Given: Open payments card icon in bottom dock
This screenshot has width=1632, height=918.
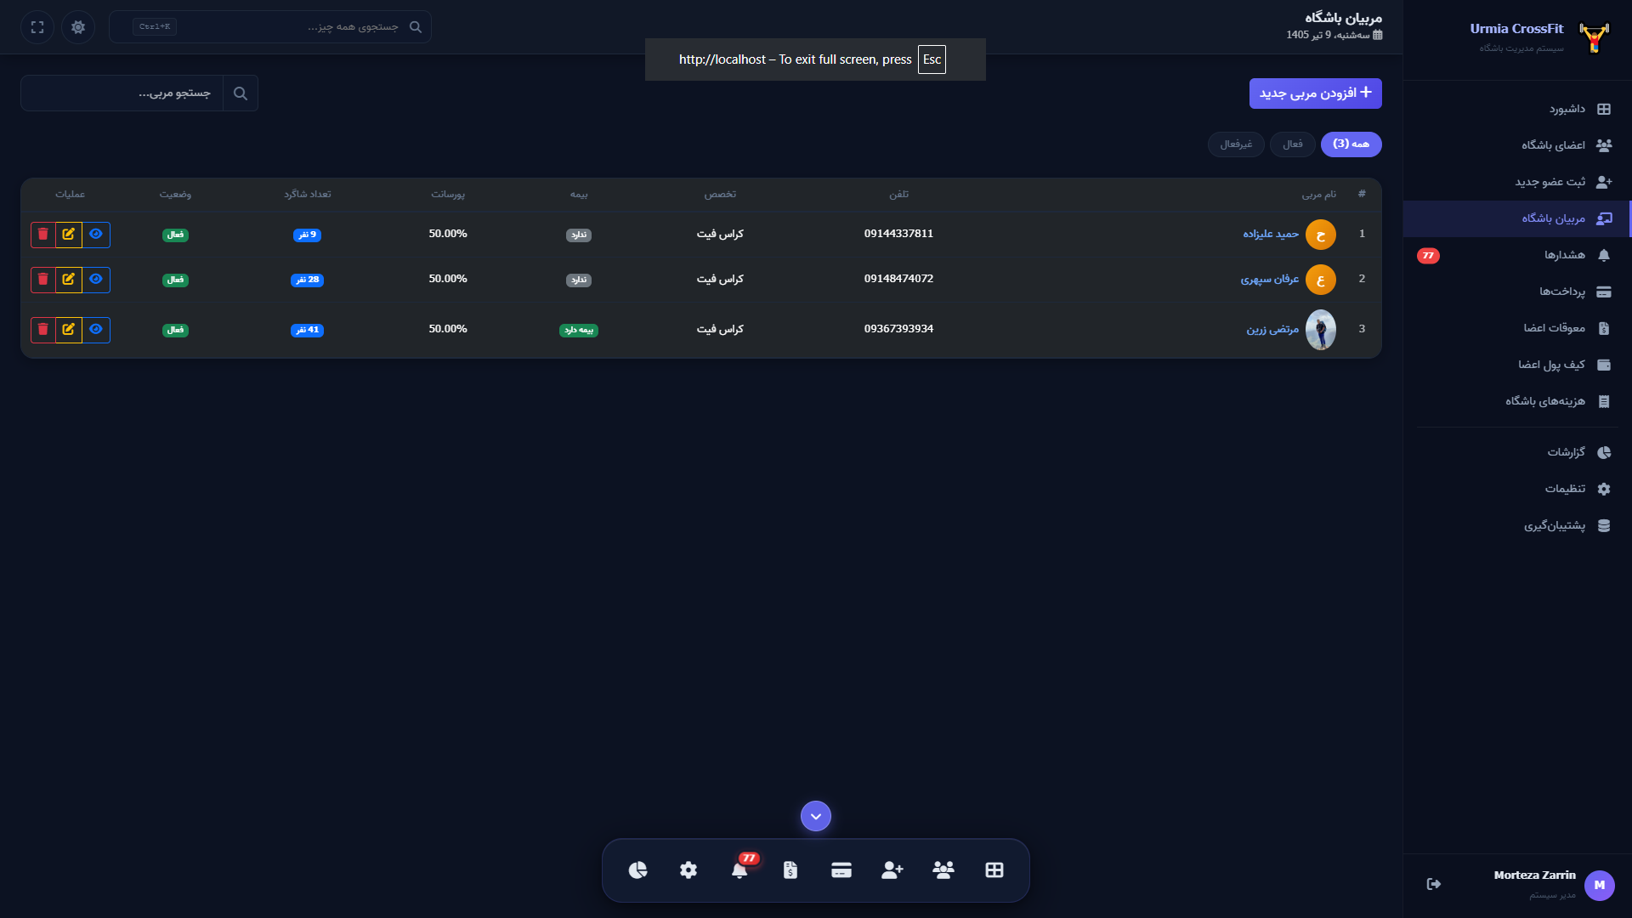Looking at the screenshot, I should (x=841, y=870).
